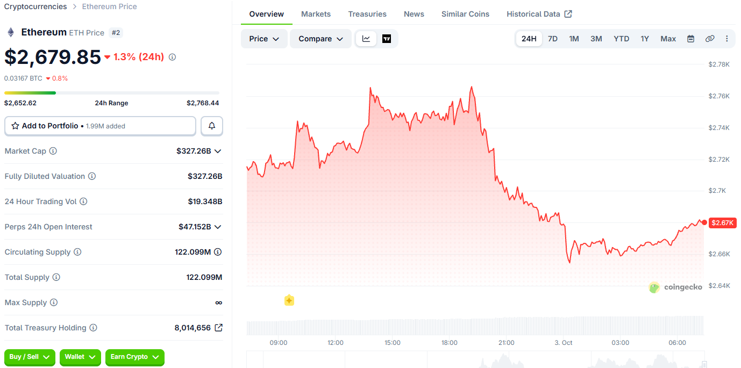Open Fully Diluted Valuation info icon
The height and width of the screenshot is (368, 741).
pos(92,176)
